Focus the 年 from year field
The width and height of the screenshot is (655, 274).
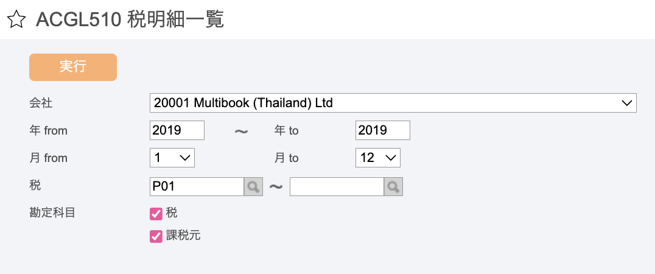pyautogui.click(x=177, y=130)
